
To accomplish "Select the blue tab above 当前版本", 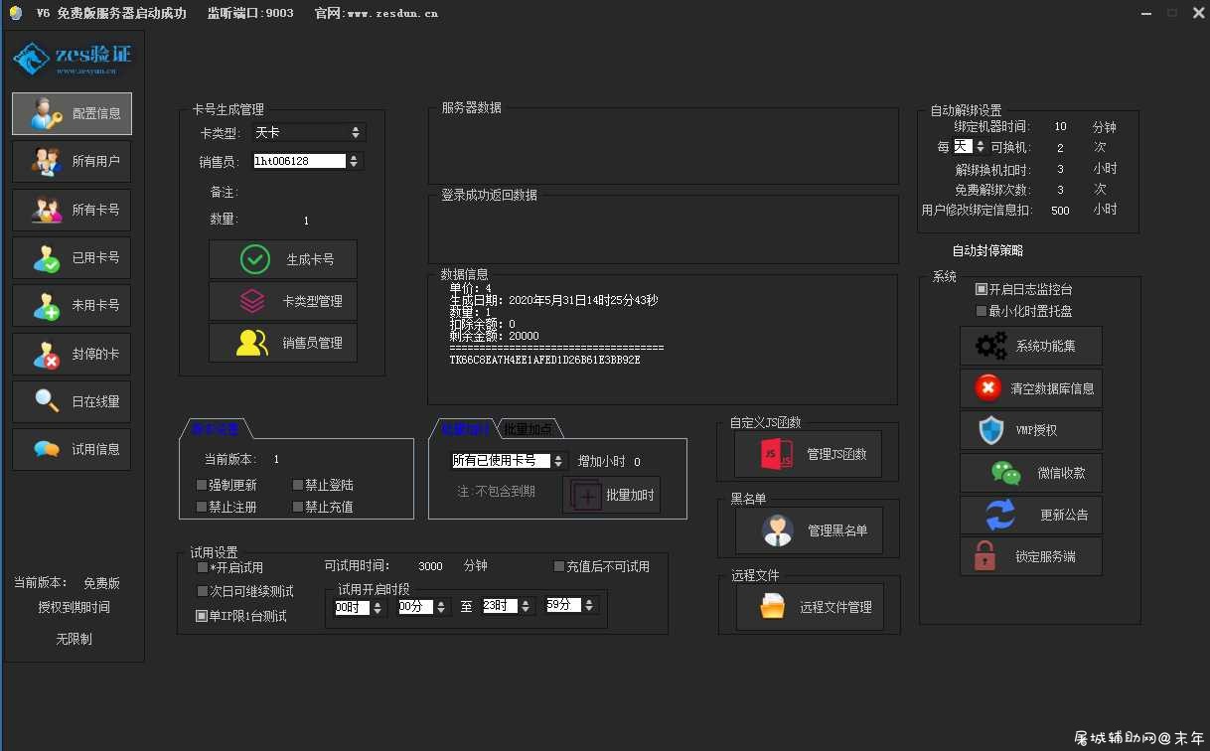I will point(216,429).
